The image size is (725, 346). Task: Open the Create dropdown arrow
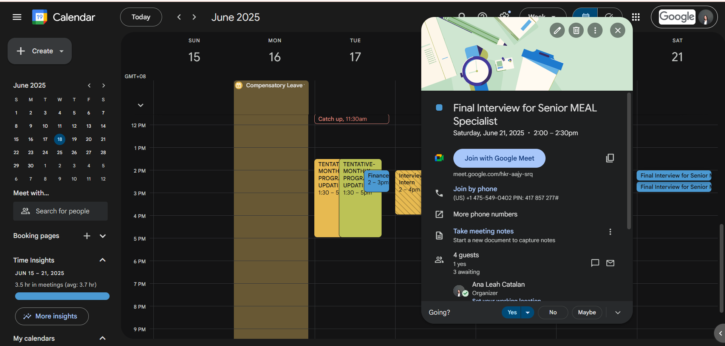pyautogui.click(x=62, y=51)
